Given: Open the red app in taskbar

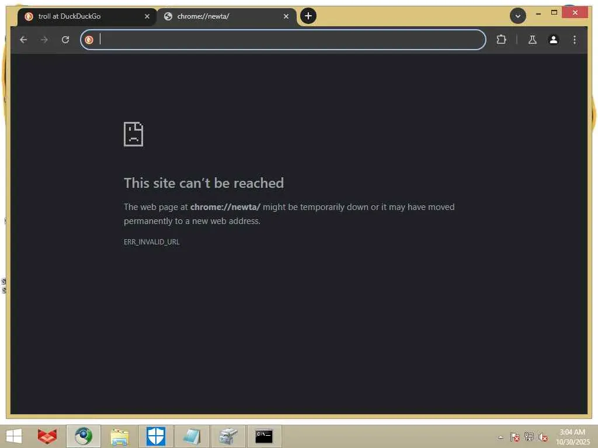Looking at the screenshot, I should pos(47,436).
